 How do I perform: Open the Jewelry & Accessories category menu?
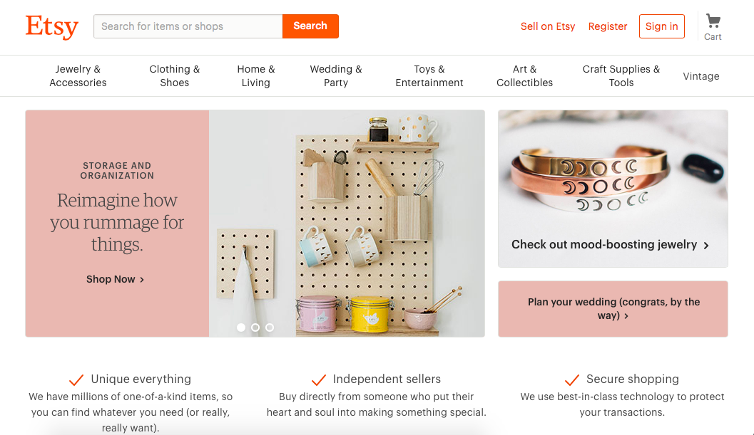click(78, 76)
